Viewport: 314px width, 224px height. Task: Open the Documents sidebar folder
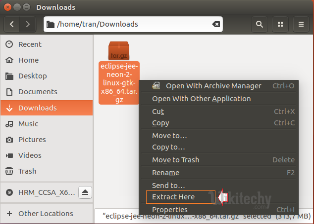(x=36, y=92)
